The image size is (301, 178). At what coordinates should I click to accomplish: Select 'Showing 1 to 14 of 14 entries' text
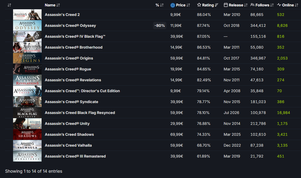(x=34, y=171)
